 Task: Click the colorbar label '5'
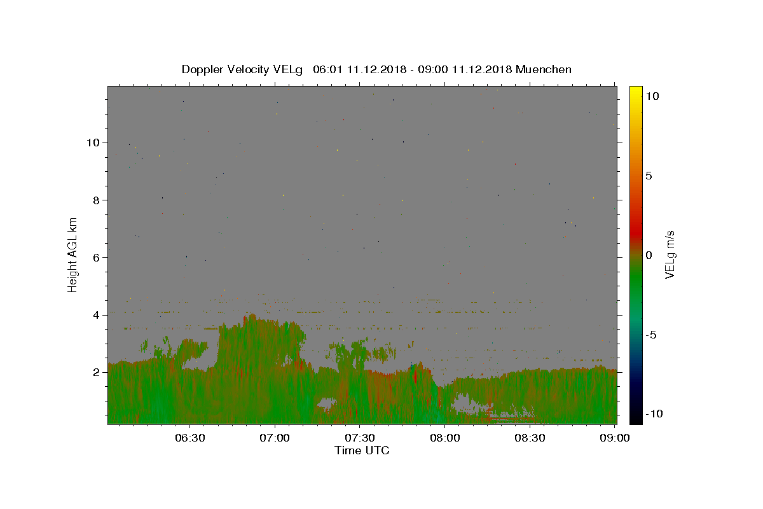point(649,176)
